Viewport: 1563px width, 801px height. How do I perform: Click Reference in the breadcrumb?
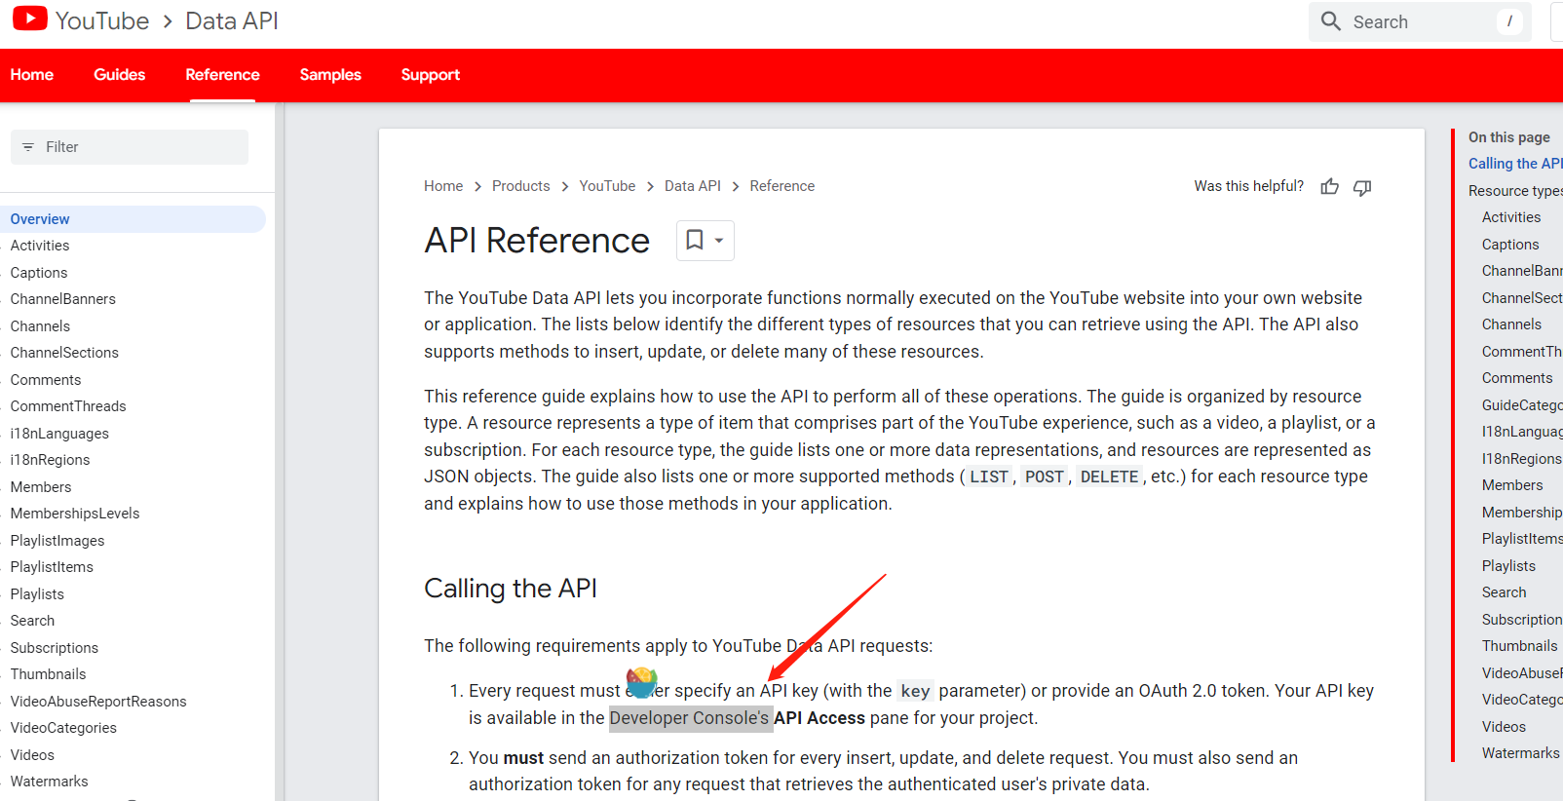click(x=782, y=186)
